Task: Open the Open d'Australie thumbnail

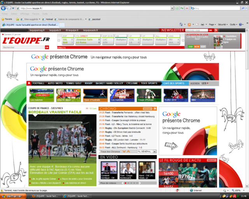Action: coord(95,95)
